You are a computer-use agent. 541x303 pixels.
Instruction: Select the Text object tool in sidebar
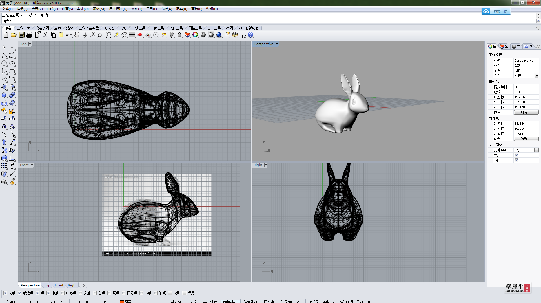pos(4,142)
